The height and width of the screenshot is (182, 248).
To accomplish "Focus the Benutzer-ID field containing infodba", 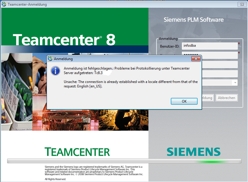I will [210, 46].
